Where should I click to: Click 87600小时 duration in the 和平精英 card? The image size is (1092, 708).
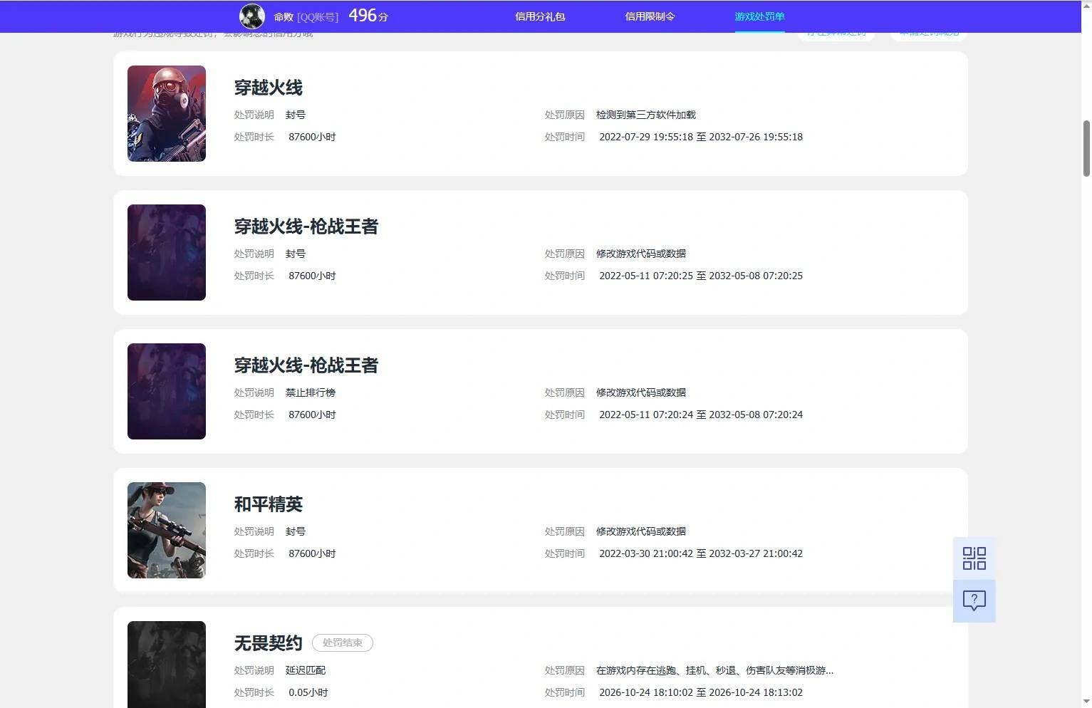[x=312, y=553]
